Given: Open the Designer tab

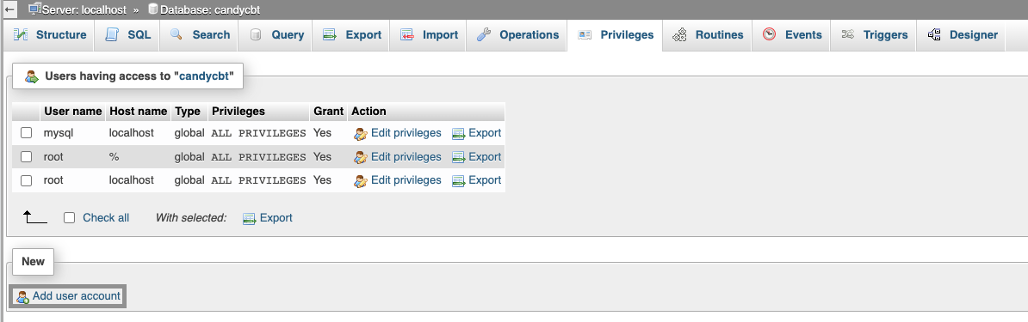Looking at the screenshot, I should coord(962,34).
